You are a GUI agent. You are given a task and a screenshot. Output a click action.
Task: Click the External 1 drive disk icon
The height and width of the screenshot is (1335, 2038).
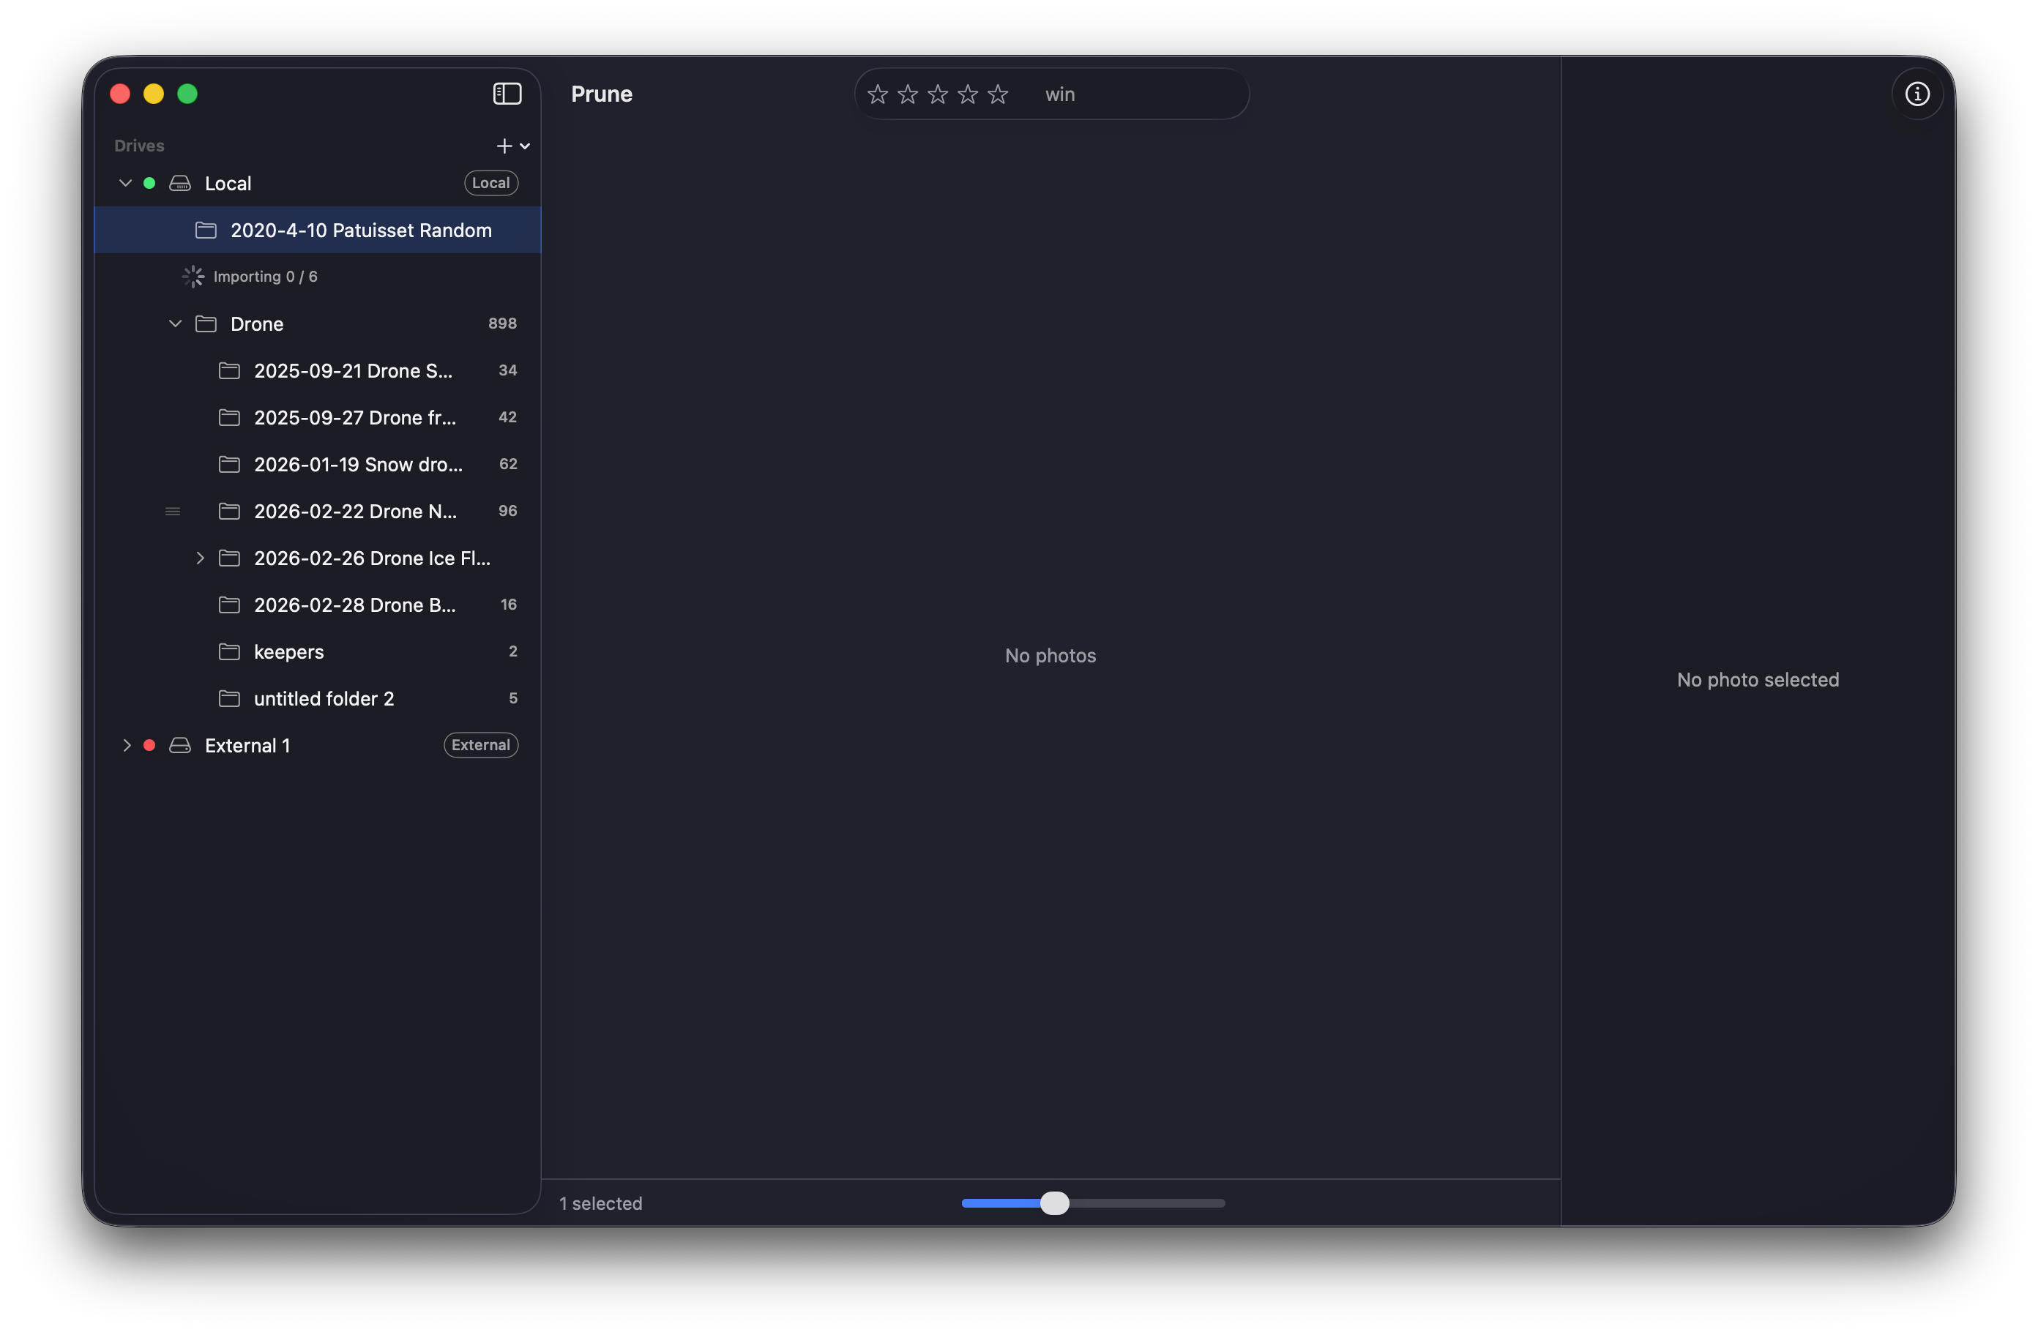[x=180, y=745]
